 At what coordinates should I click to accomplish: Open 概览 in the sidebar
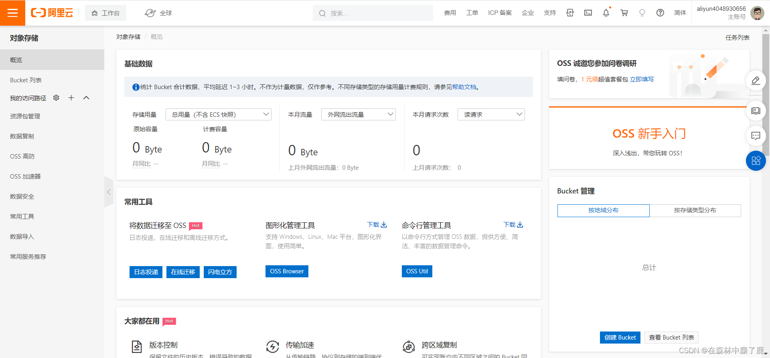pos(52,60)
